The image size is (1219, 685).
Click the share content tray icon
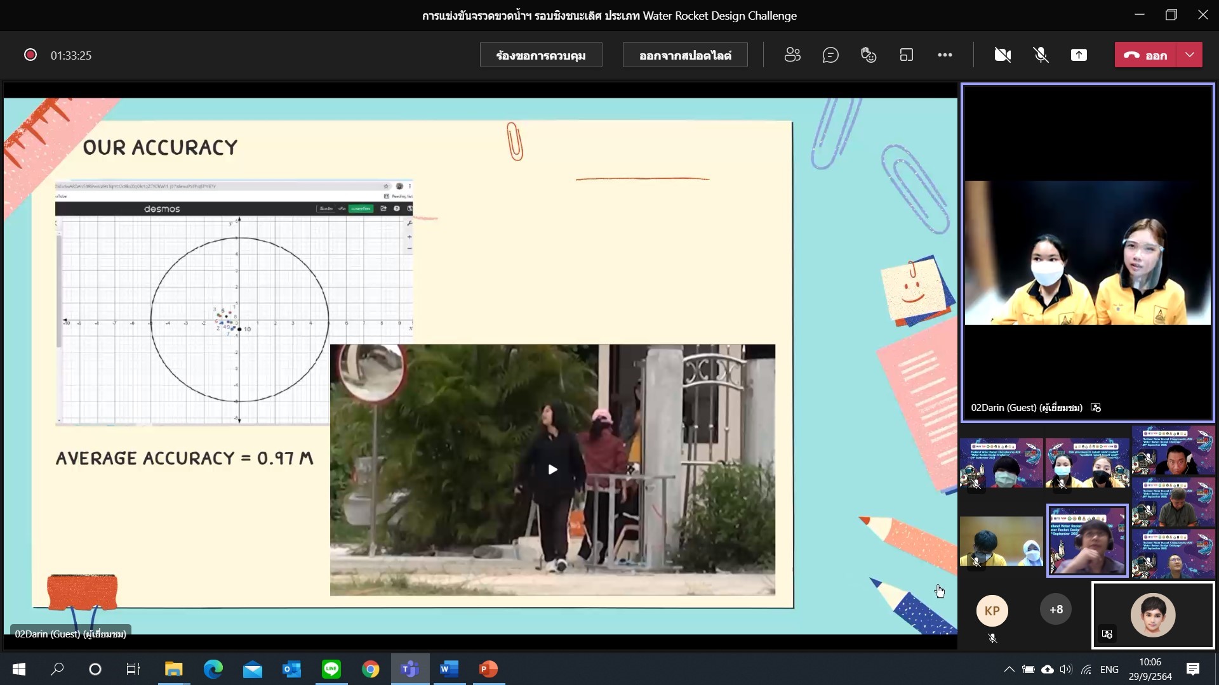point(1079,55)
